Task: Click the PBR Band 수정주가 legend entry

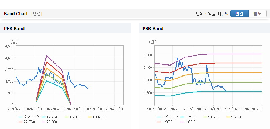Action: tap(167, 117)
